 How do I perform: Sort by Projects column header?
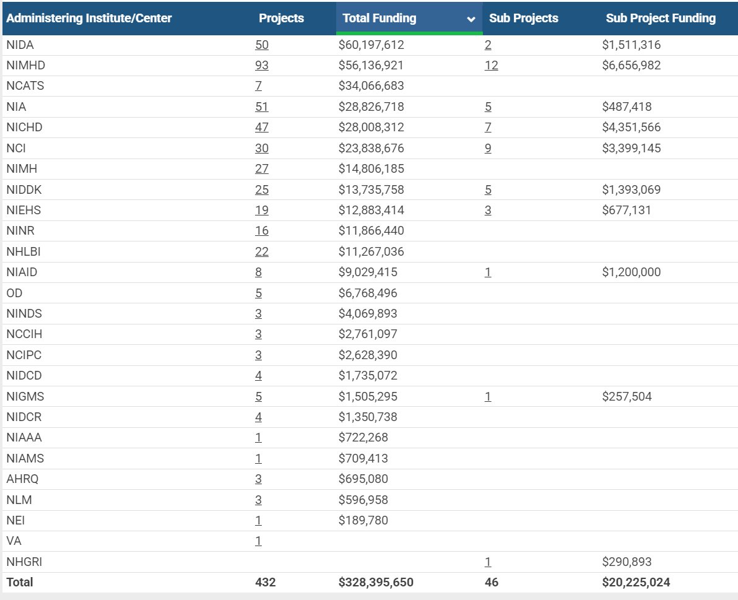pyautogui.click(x=281, y=19)
